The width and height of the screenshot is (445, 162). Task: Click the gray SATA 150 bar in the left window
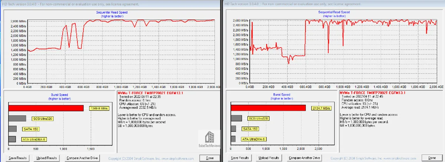pos(13,129)
